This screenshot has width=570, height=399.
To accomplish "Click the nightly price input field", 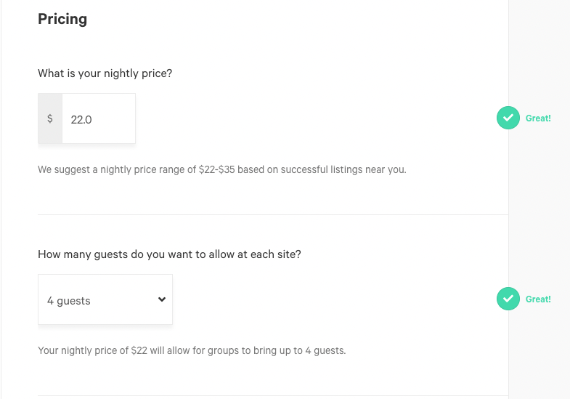I will tap(99, 118).
